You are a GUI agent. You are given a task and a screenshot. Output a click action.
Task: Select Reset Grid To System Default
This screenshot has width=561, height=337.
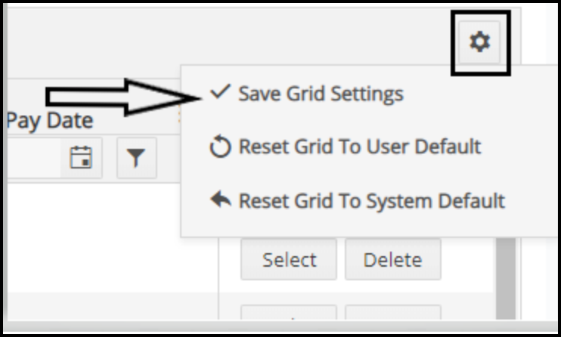372,201
